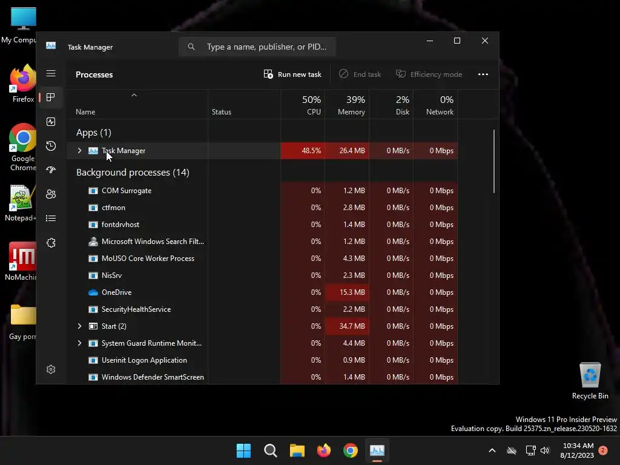
Task: Select the Notepad++ desktop shortcut
Action: click(x=21, y=203)
